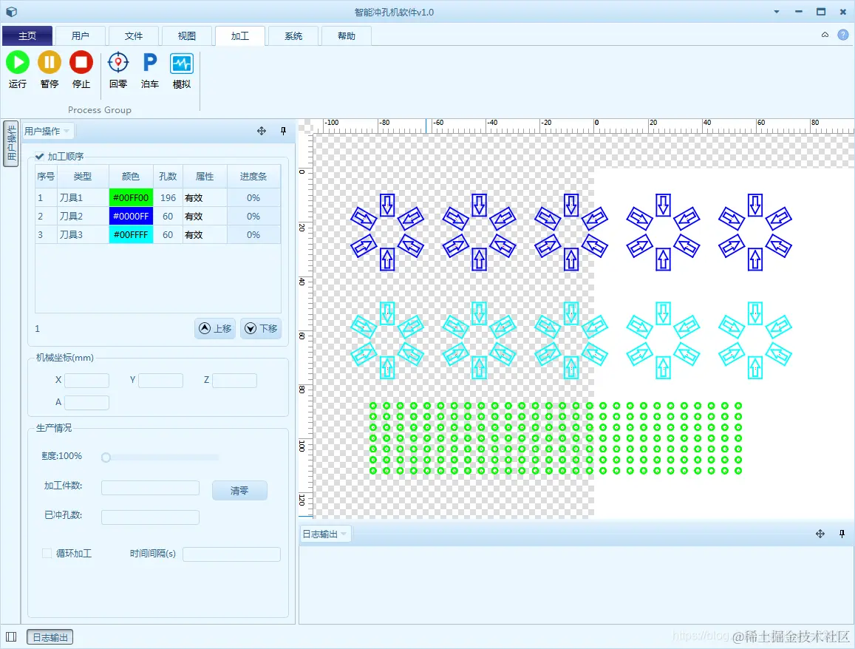This screenshot has height=649, width=855.
Task: Click the 属性 column header
Action: pyautogui.click(x=205, y=176)
